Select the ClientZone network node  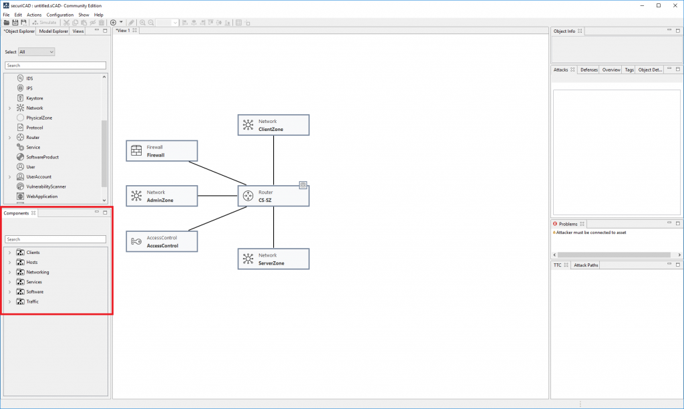click(x=273, y=125)
